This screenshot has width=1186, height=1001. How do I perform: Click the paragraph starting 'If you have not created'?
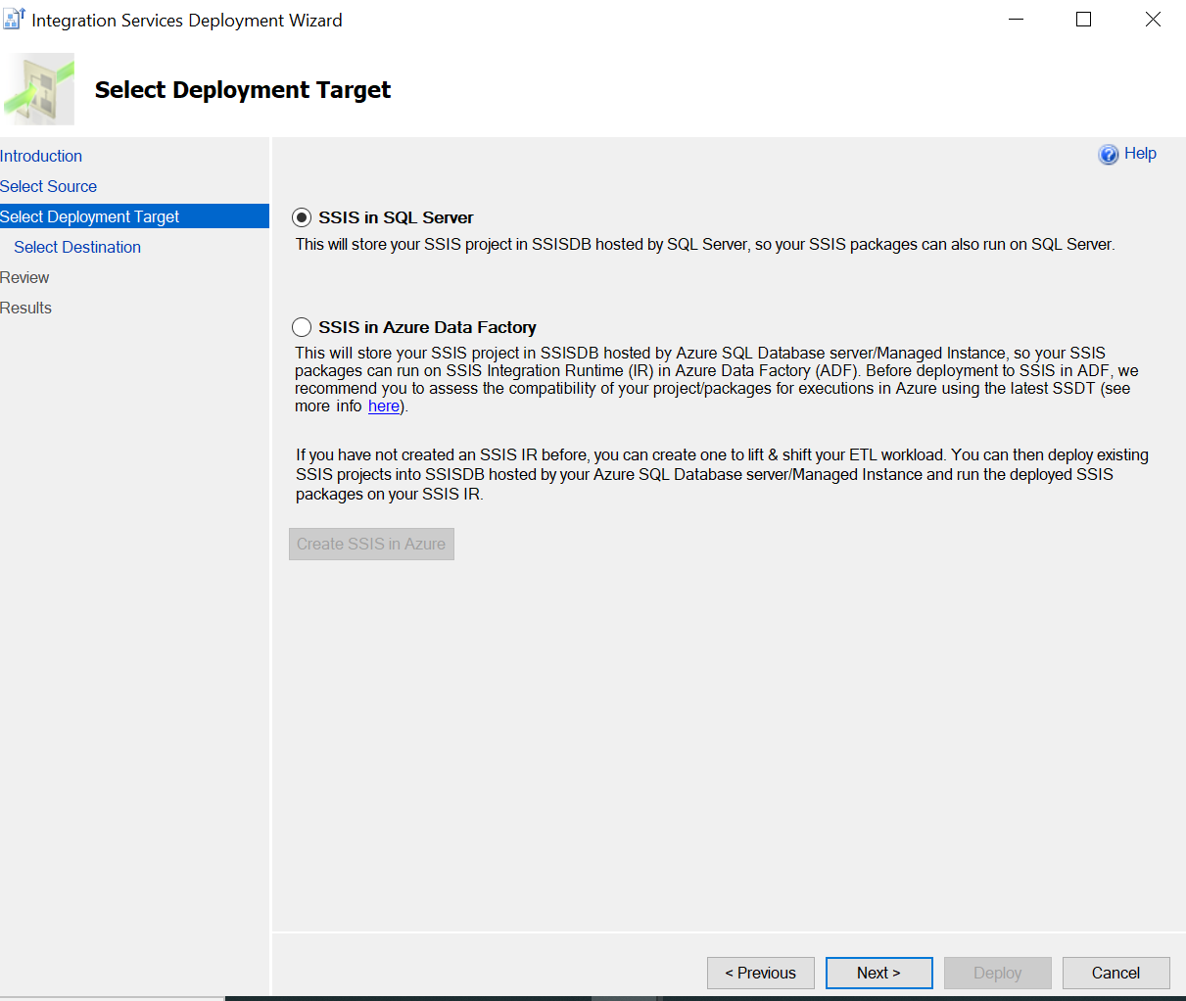click(722, 474)
